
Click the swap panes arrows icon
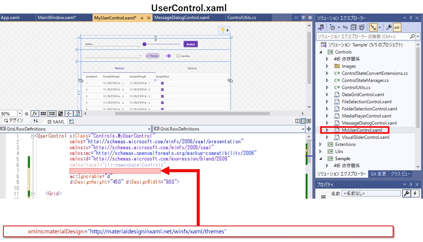point(35,121)
